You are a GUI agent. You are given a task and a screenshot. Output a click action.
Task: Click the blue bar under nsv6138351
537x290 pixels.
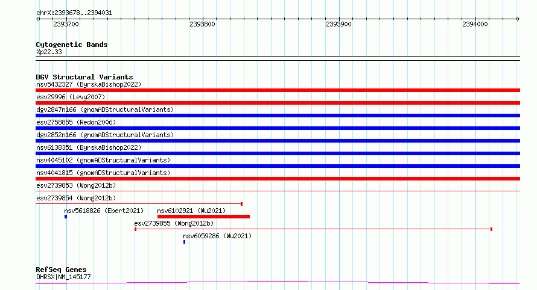point(278,153)
